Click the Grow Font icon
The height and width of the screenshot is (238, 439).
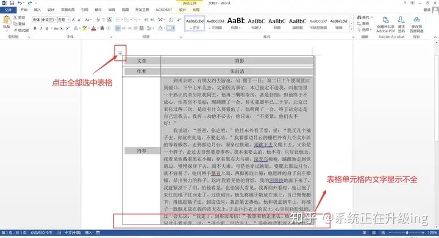[x=73, y=20]
